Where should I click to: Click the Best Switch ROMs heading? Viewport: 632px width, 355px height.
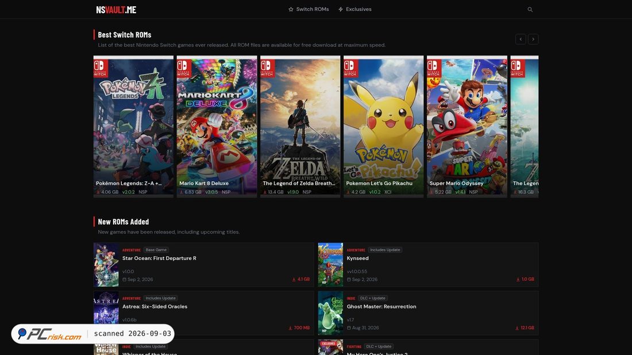coord(125,34)
